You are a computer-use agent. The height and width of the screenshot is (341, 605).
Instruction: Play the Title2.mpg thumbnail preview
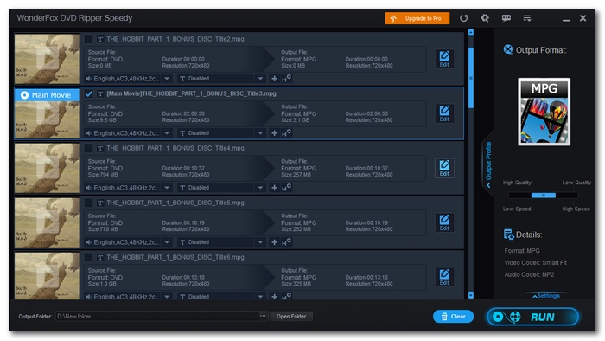(47, 59)
